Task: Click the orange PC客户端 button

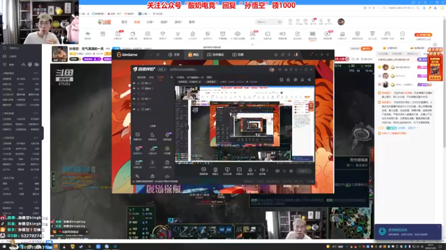Action: (423, 35)
